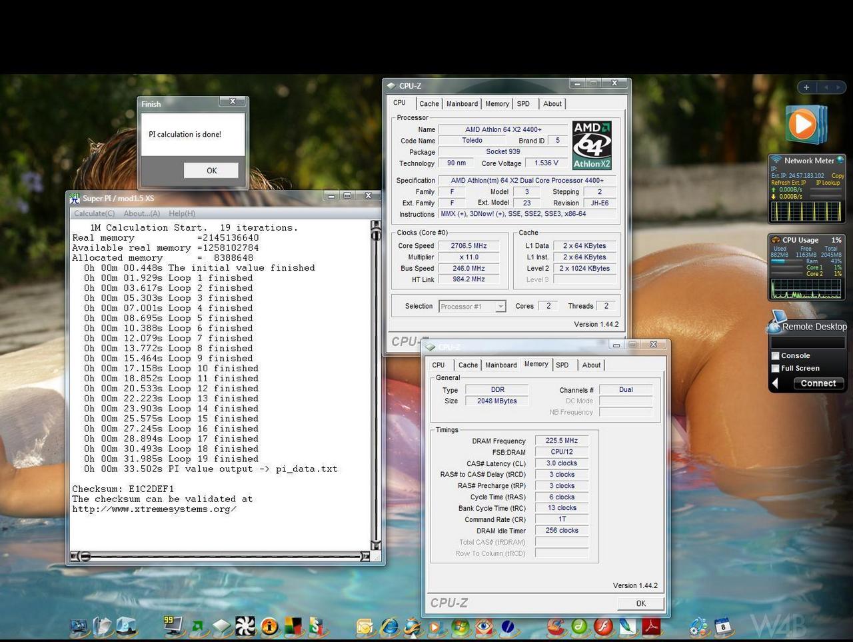Select SPD tab in back CPU-Z window
The image size is (853, 642).
523,104
